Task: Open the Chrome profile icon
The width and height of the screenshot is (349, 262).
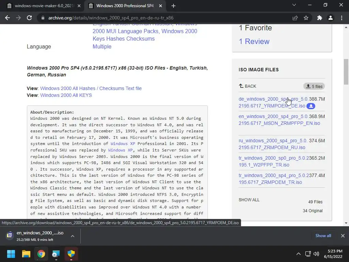Action: tap(331, 18)
